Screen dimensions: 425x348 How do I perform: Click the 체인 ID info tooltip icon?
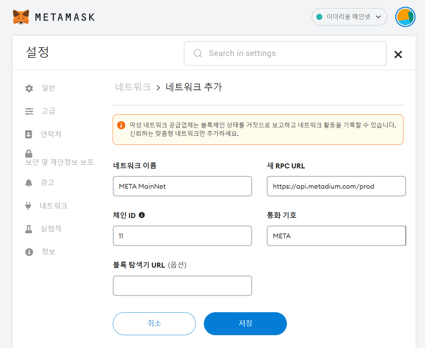click(142, 215)
